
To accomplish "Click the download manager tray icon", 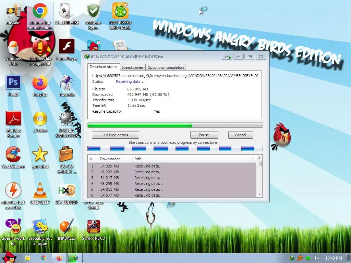I will 292,258.
